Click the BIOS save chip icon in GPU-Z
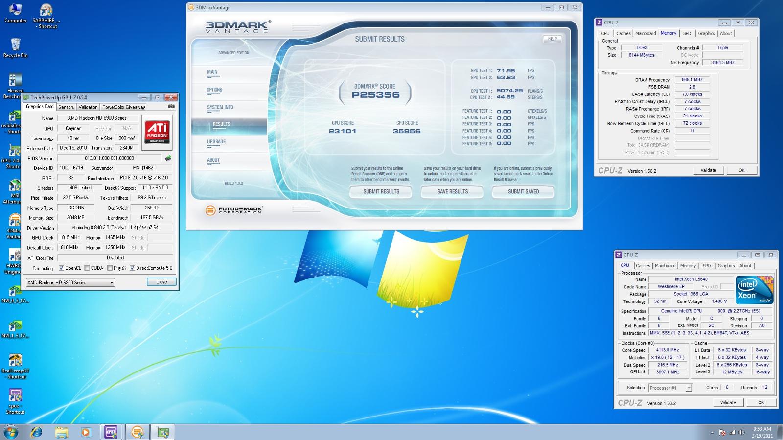The image size is (783, 440). click(168, 158)
